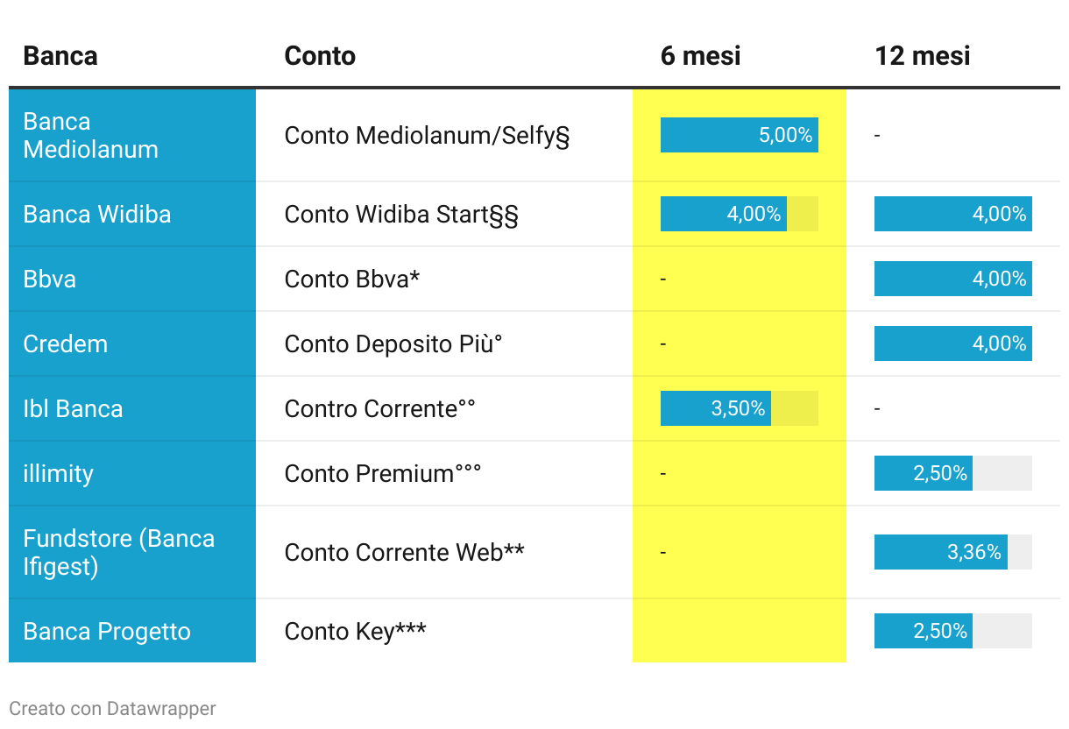Select the 3,36% bar for Fundstore
Viewport: 1069px width, 729px height.
940,552
